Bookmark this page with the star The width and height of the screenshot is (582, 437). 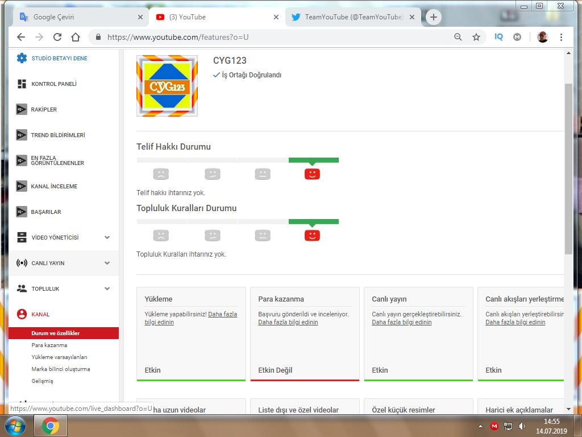[x=476, y=37]
